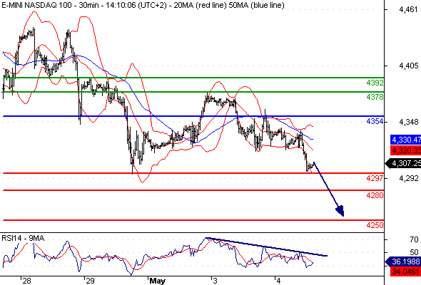Click the red RSI MA value 34.0461 tag
Screen dimensions: 421x285
click(405, 271)
